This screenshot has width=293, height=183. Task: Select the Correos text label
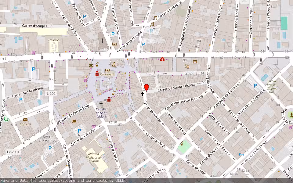tap(25, 124)
